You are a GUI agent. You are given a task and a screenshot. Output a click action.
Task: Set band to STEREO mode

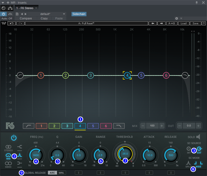click(x=9, y=148)
